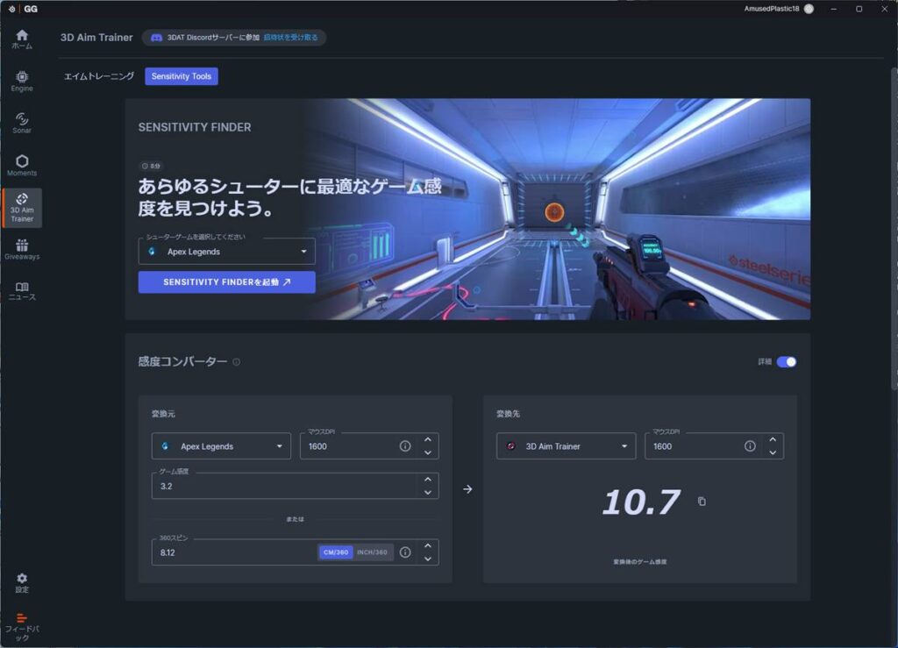898x648 pixels.
Task: Select the CM/360 unit option
Action: [x=336, y=552]
